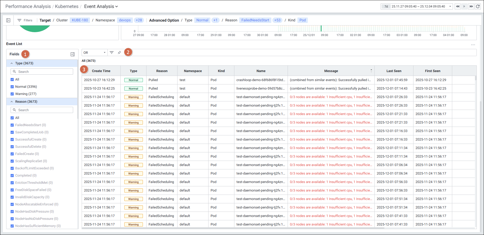This screenshot has height=235, width=484.
Task: Open the OR operator dropdown
Action: tap(95, 53)
